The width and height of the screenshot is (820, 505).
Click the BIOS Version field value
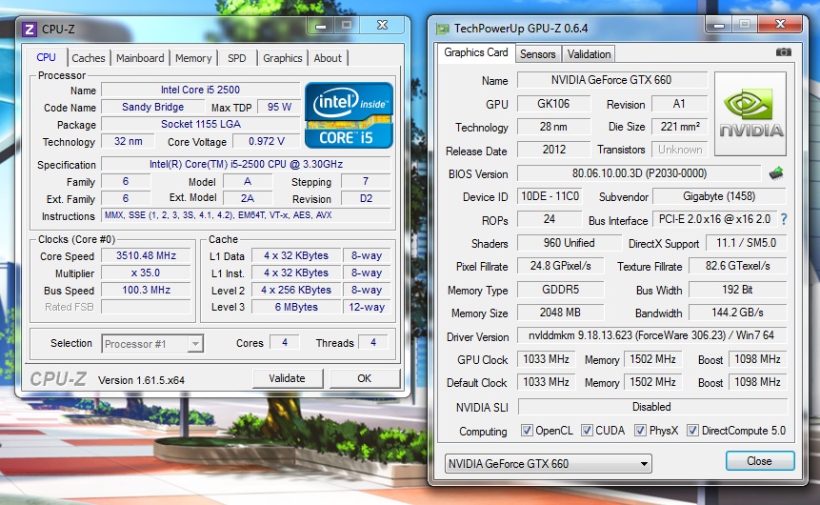click(639, 173)
